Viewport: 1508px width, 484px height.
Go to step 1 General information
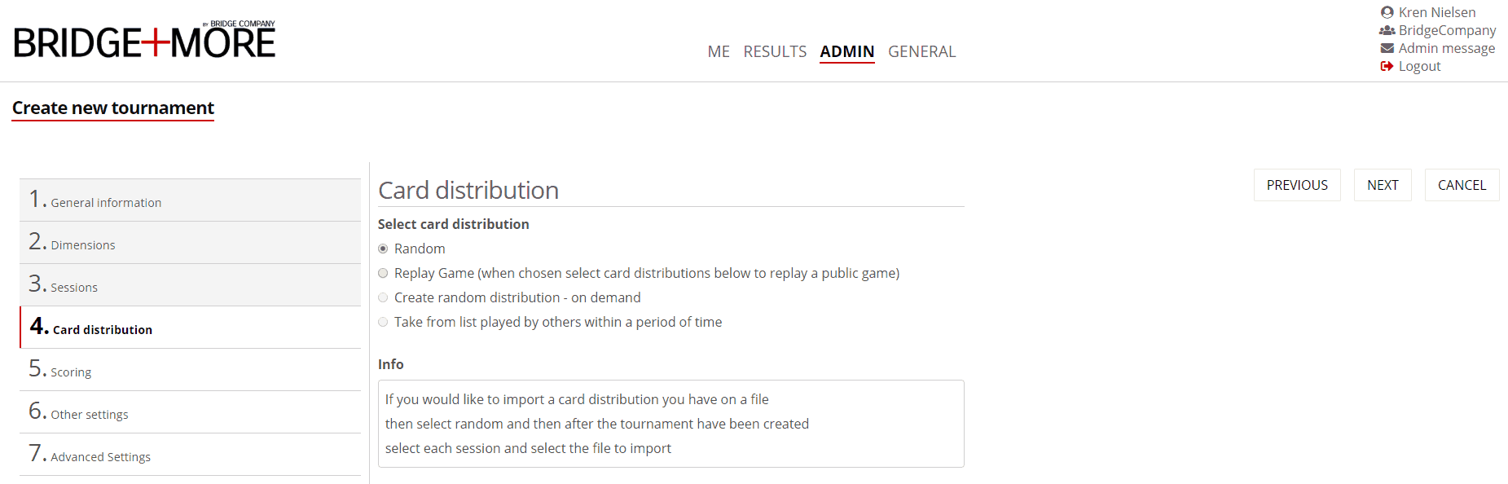point(106,202)
